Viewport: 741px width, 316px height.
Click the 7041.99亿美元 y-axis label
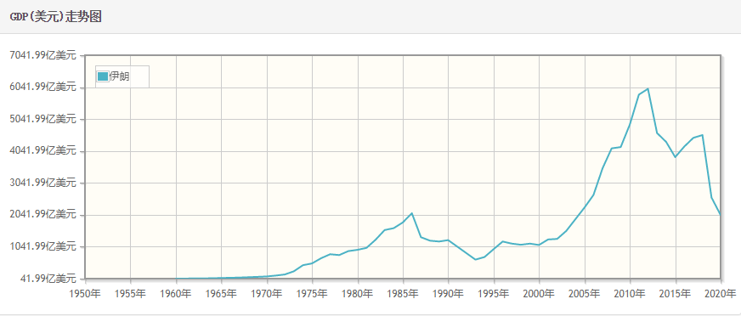[42, 55]
